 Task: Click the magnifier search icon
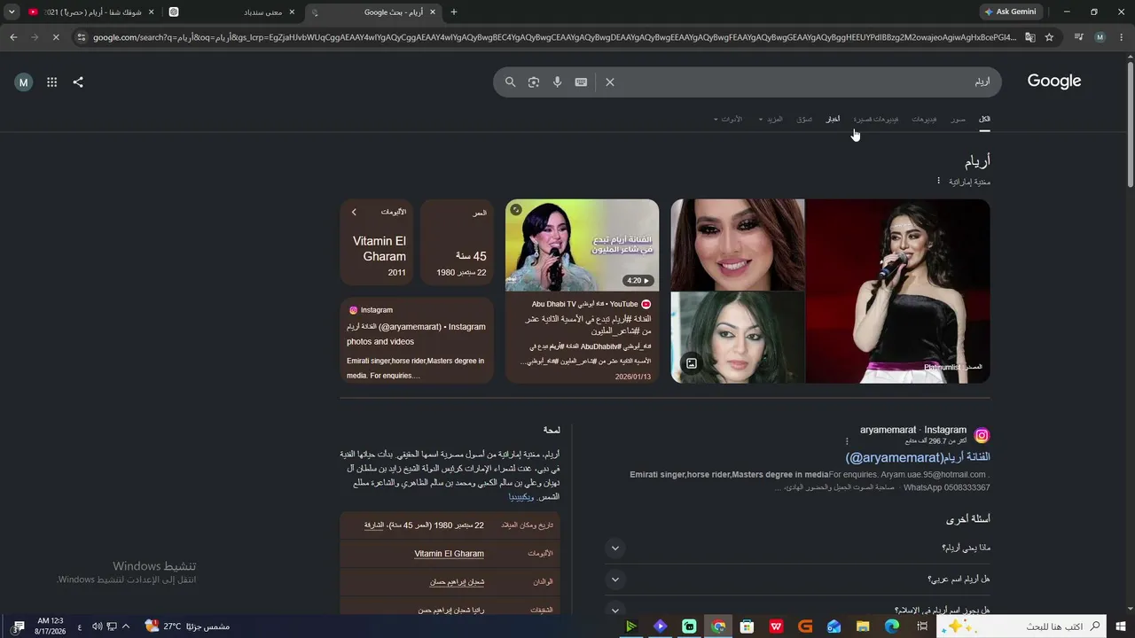point(510,82)
